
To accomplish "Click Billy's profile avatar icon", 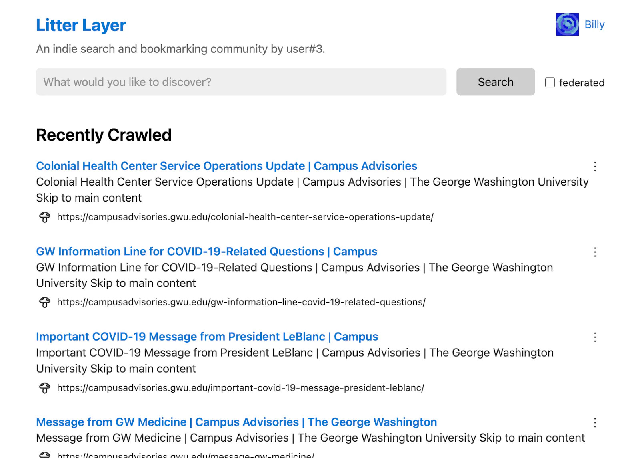I will [x=567, y=24].
